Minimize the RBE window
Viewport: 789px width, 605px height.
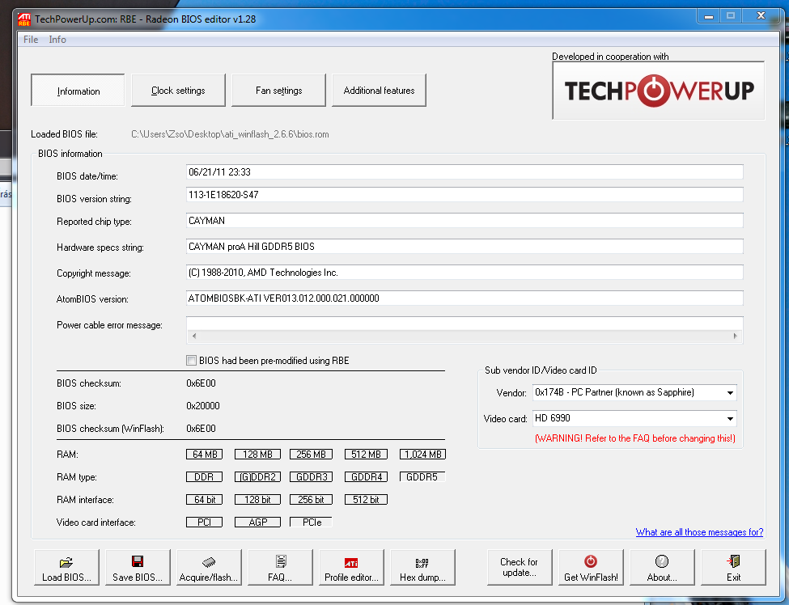pyautogui.click(x=709, y=16)
